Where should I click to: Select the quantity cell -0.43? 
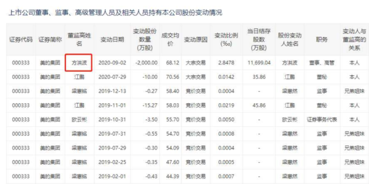[152, 176]
